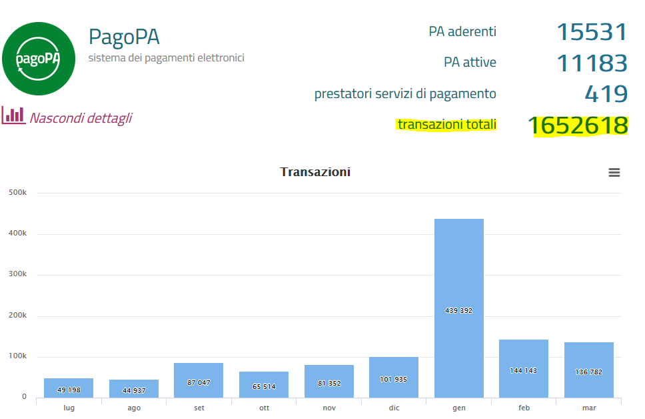Open the chart hamburger context menu
The height and width of the screenshot is (419, 645).
click(614, 173)
